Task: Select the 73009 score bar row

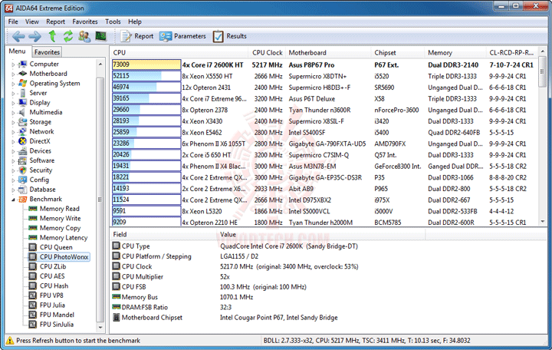Action: point(146,64)
